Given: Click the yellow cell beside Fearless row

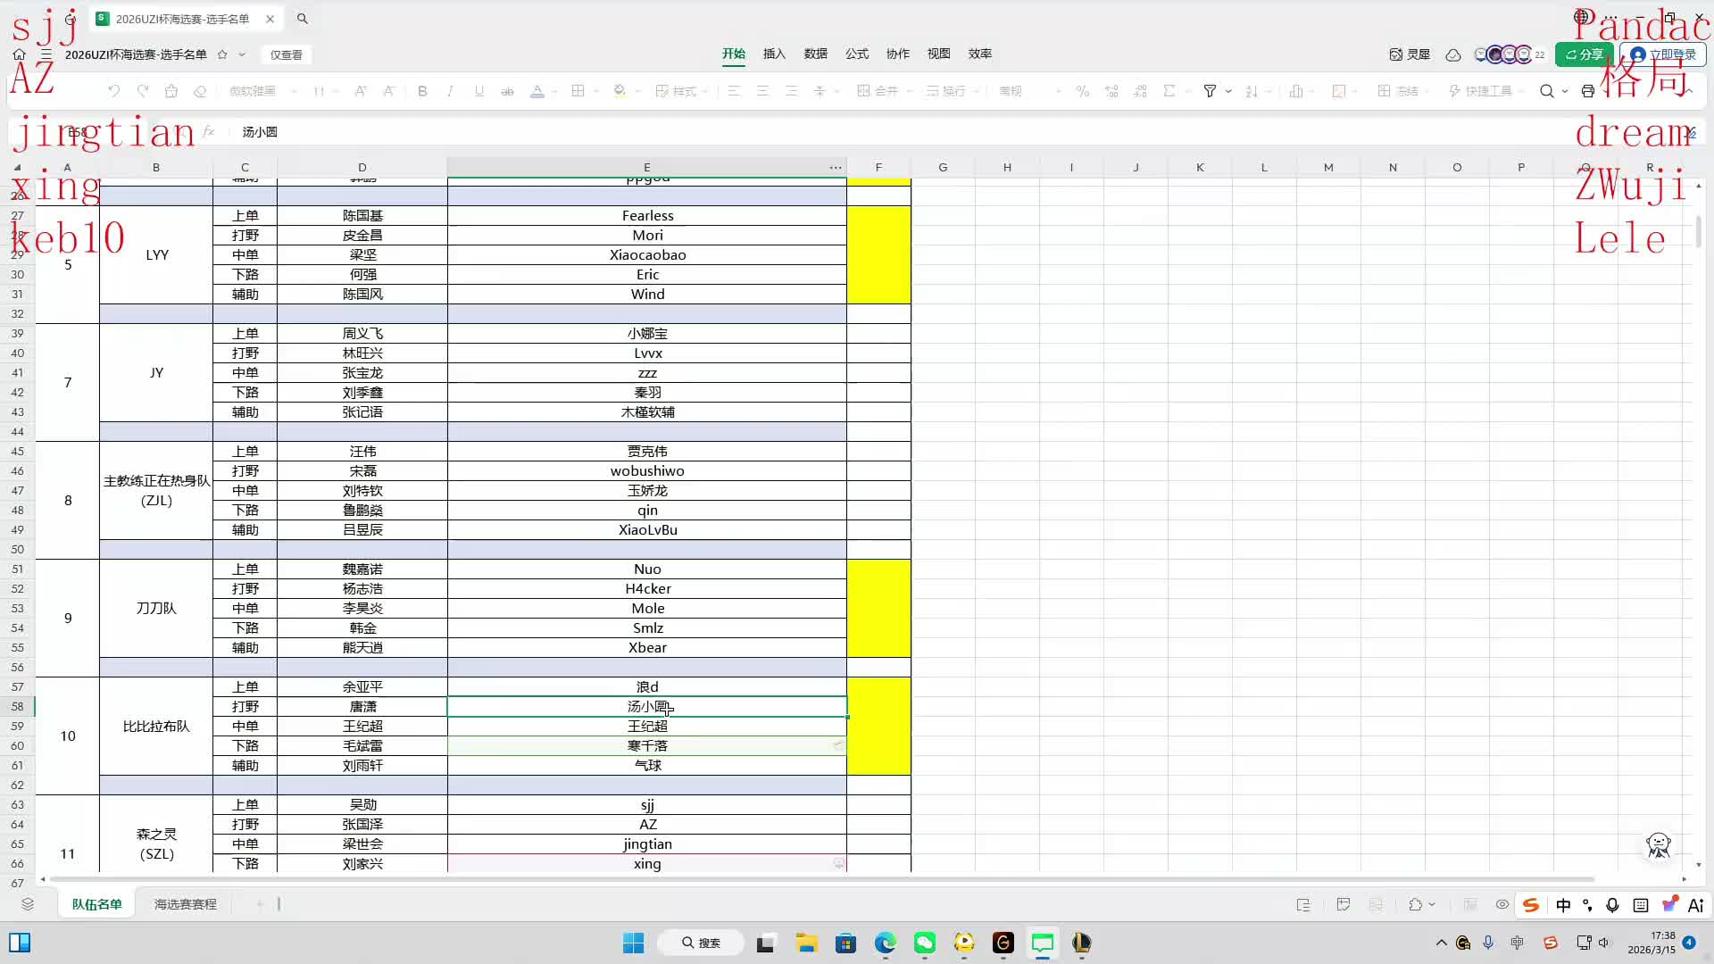Looking at the screenshot, I should click(878, 216).
